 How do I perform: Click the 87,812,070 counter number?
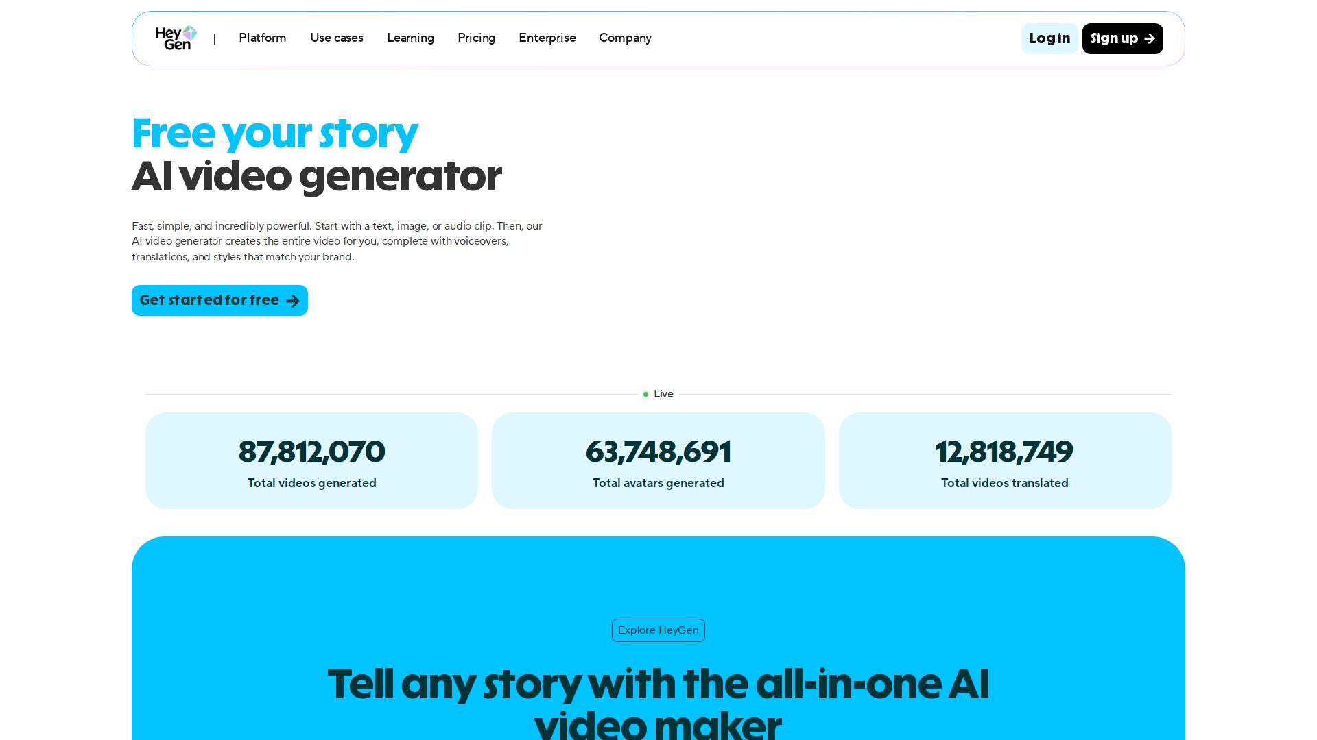(x=311, y=452)
